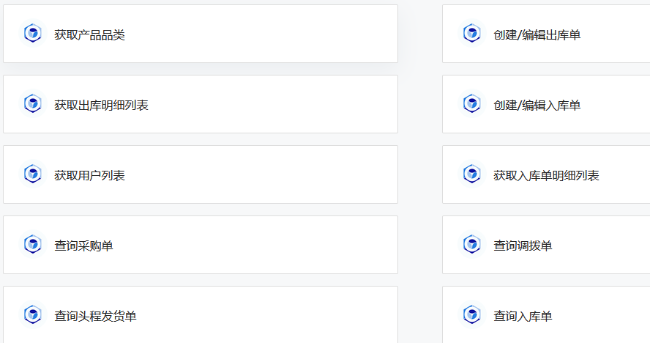Viewport: 650px width, 343px height.
Task: Click the cube icon beside 查询入库单
Action: click(471, 315)
